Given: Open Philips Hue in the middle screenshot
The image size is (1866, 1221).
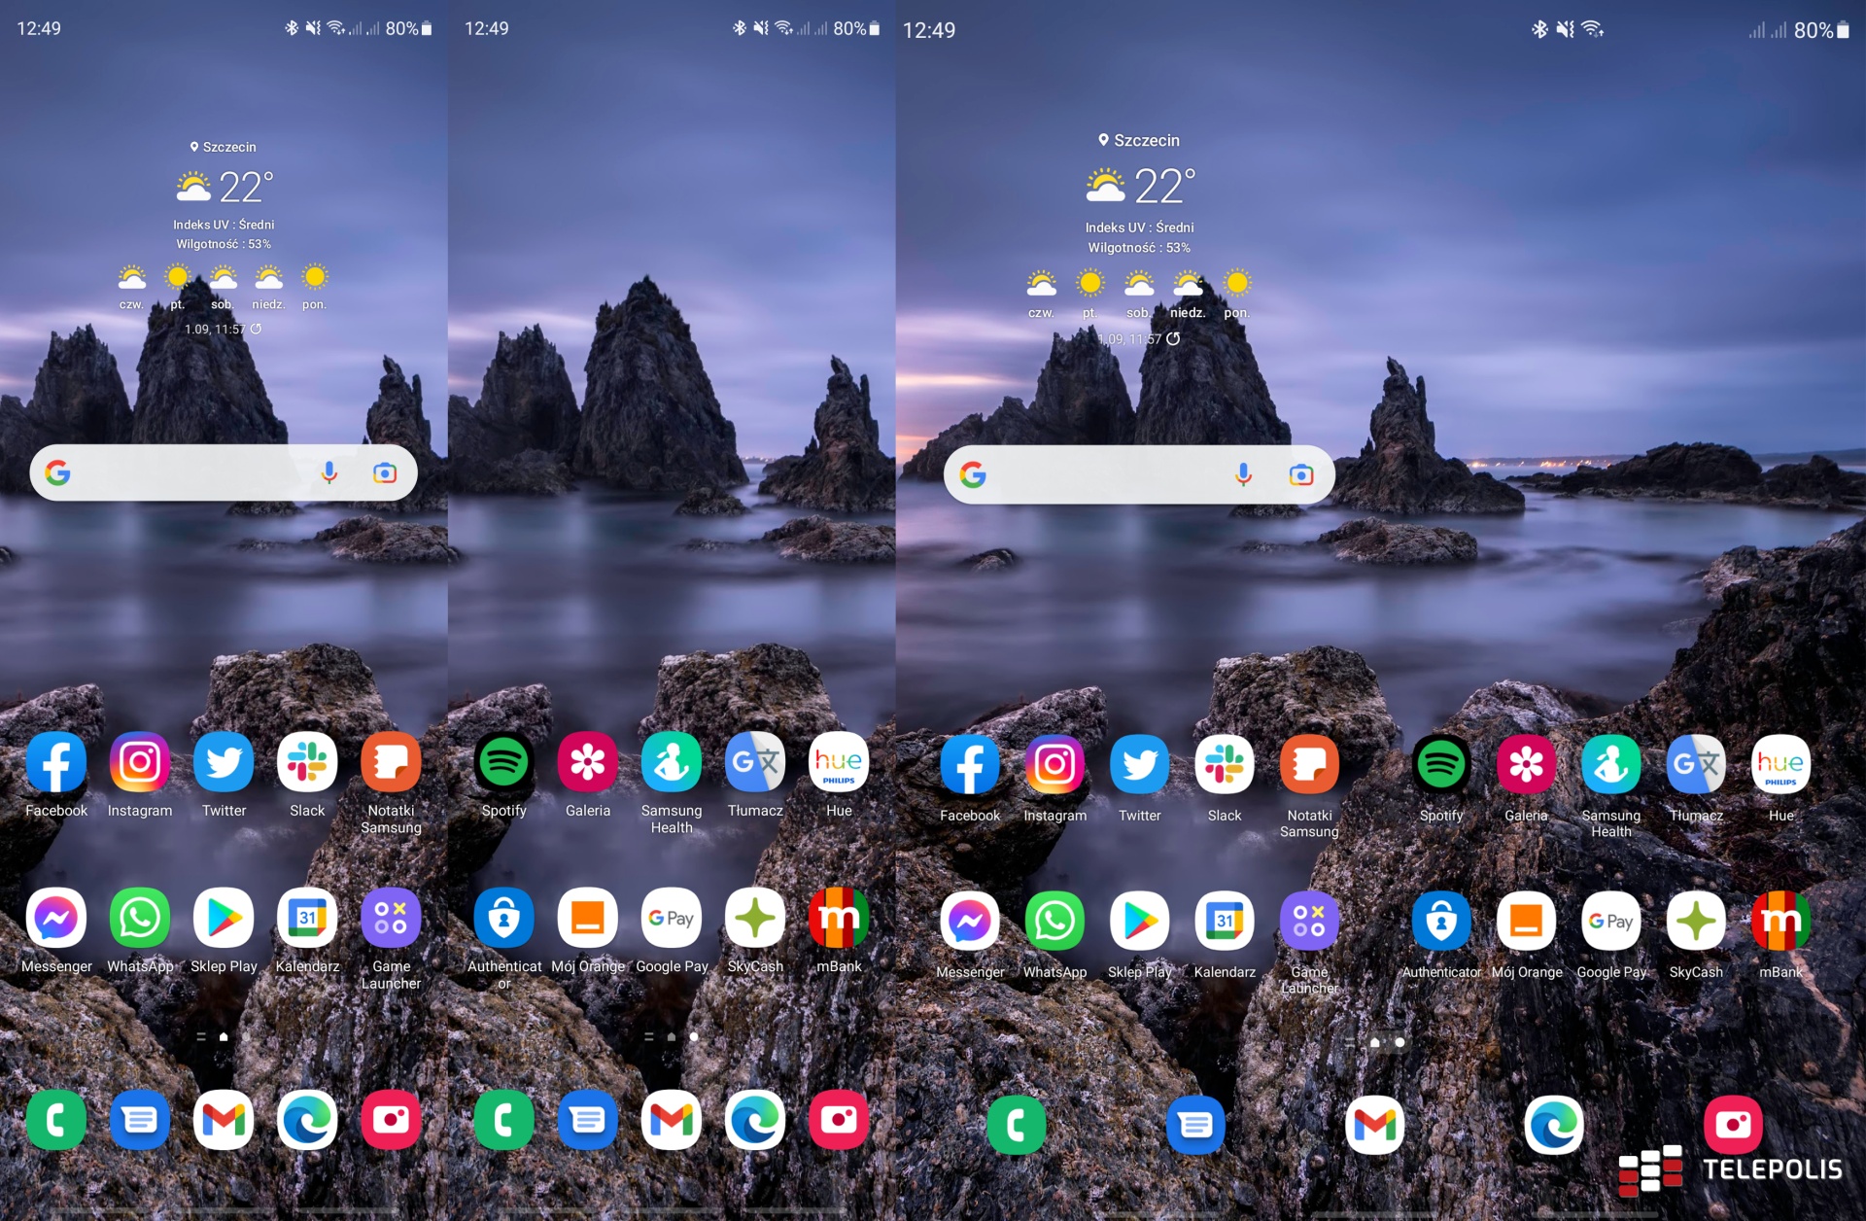Looking at the screenshot, I should click(838, 762).
